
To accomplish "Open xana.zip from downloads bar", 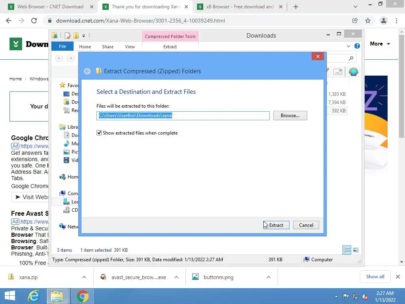I will tap(28, 277).
